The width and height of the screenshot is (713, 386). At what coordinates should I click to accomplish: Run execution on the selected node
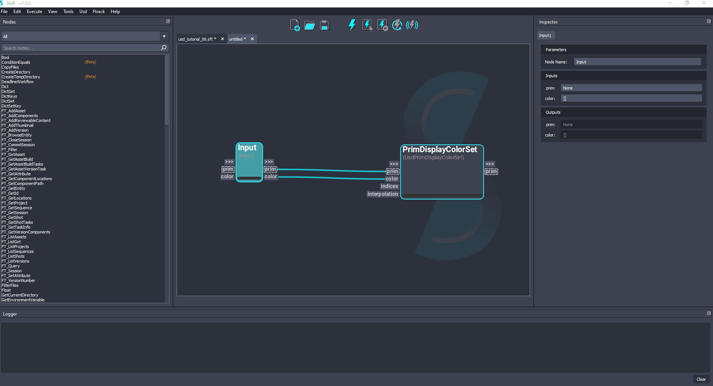tap(367, 25)
